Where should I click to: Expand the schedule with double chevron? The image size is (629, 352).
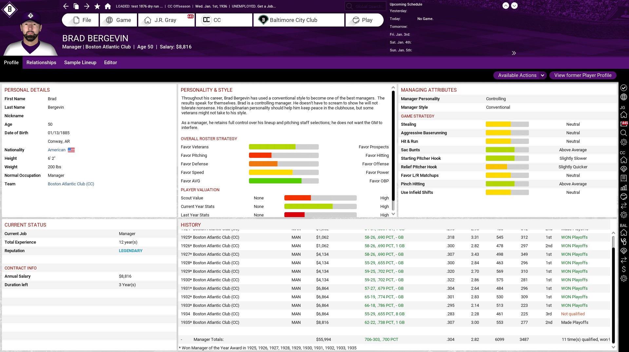click(x=514, y=53)
